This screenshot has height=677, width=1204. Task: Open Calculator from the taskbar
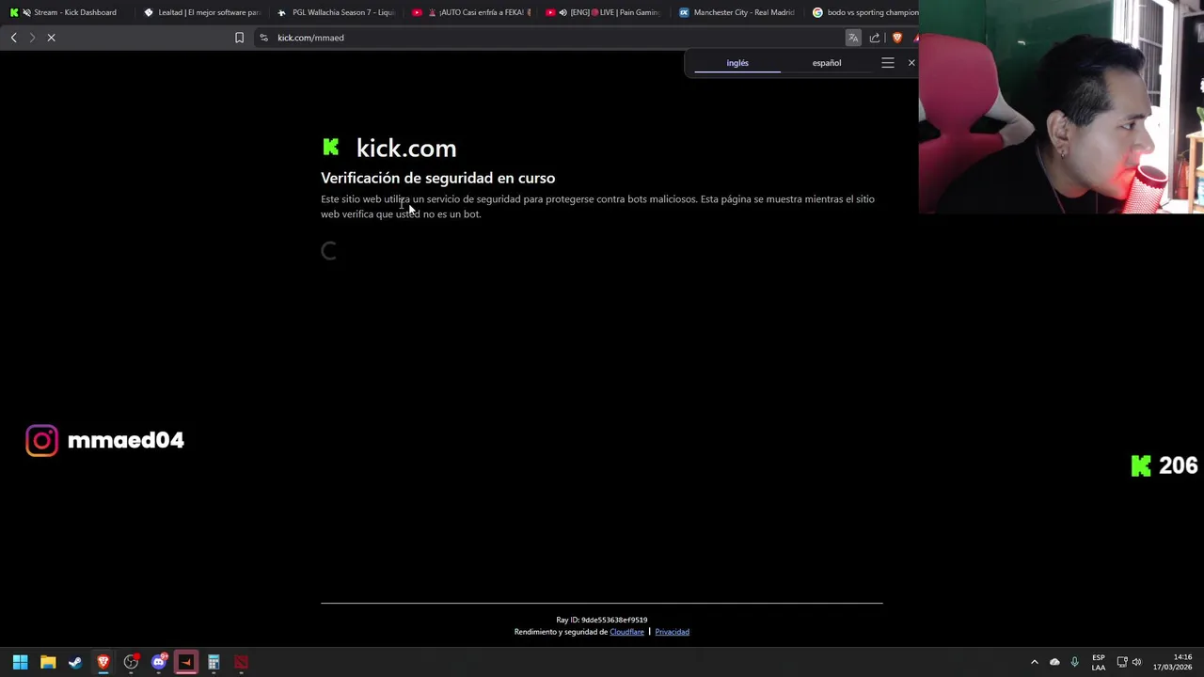[x=214, y=662]
